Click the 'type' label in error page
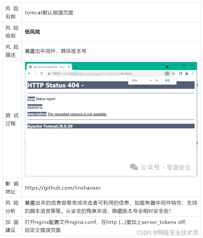 pyautogui.click(x=31, y=99)
